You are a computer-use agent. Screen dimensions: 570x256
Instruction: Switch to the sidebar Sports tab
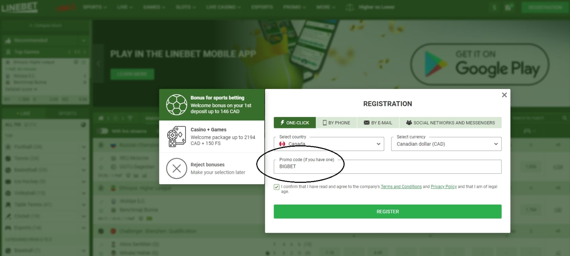[x=67, y=113]
